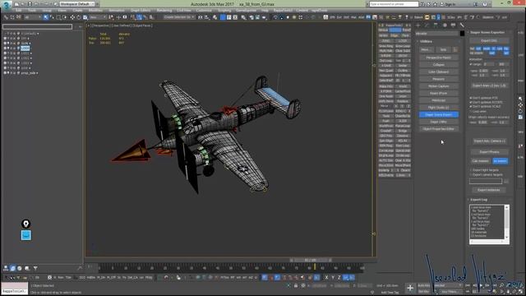526x296 pixels.
Task: Click the Configure Button Sets icon beside Sets
Action: click(x=455, y=49)
